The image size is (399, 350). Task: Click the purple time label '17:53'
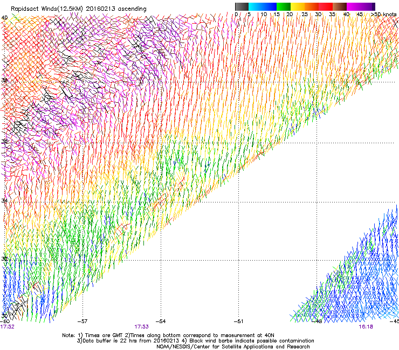click(141, 327)
